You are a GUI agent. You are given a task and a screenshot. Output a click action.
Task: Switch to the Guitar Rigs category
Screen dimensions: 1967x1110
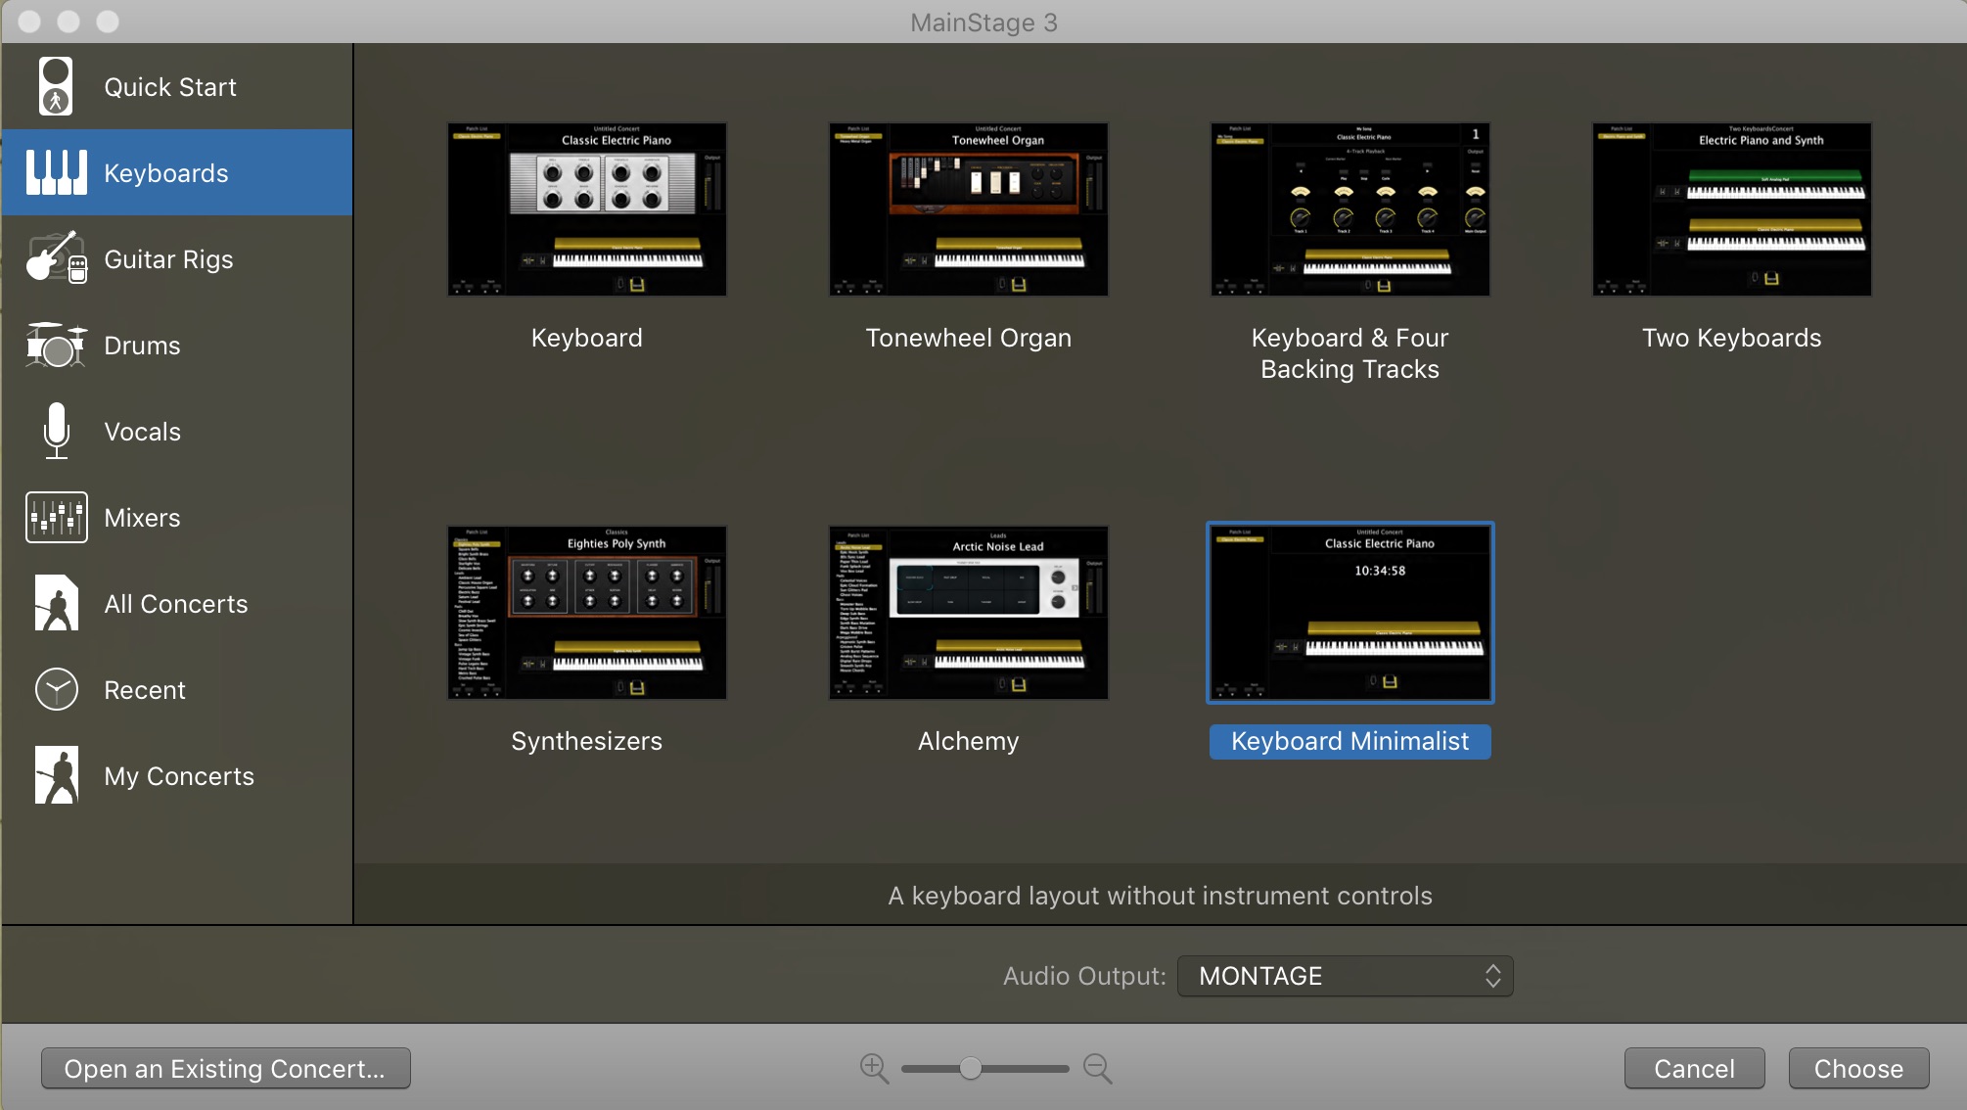click(x=167, y=259)
